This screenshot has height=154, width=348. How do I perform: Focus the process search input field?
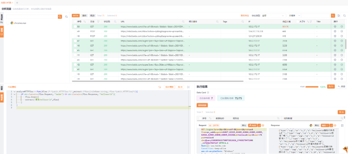click(32, 17)
